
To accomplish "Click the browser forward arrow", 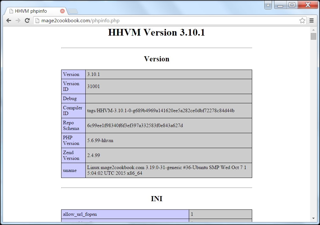I will 18,20.
